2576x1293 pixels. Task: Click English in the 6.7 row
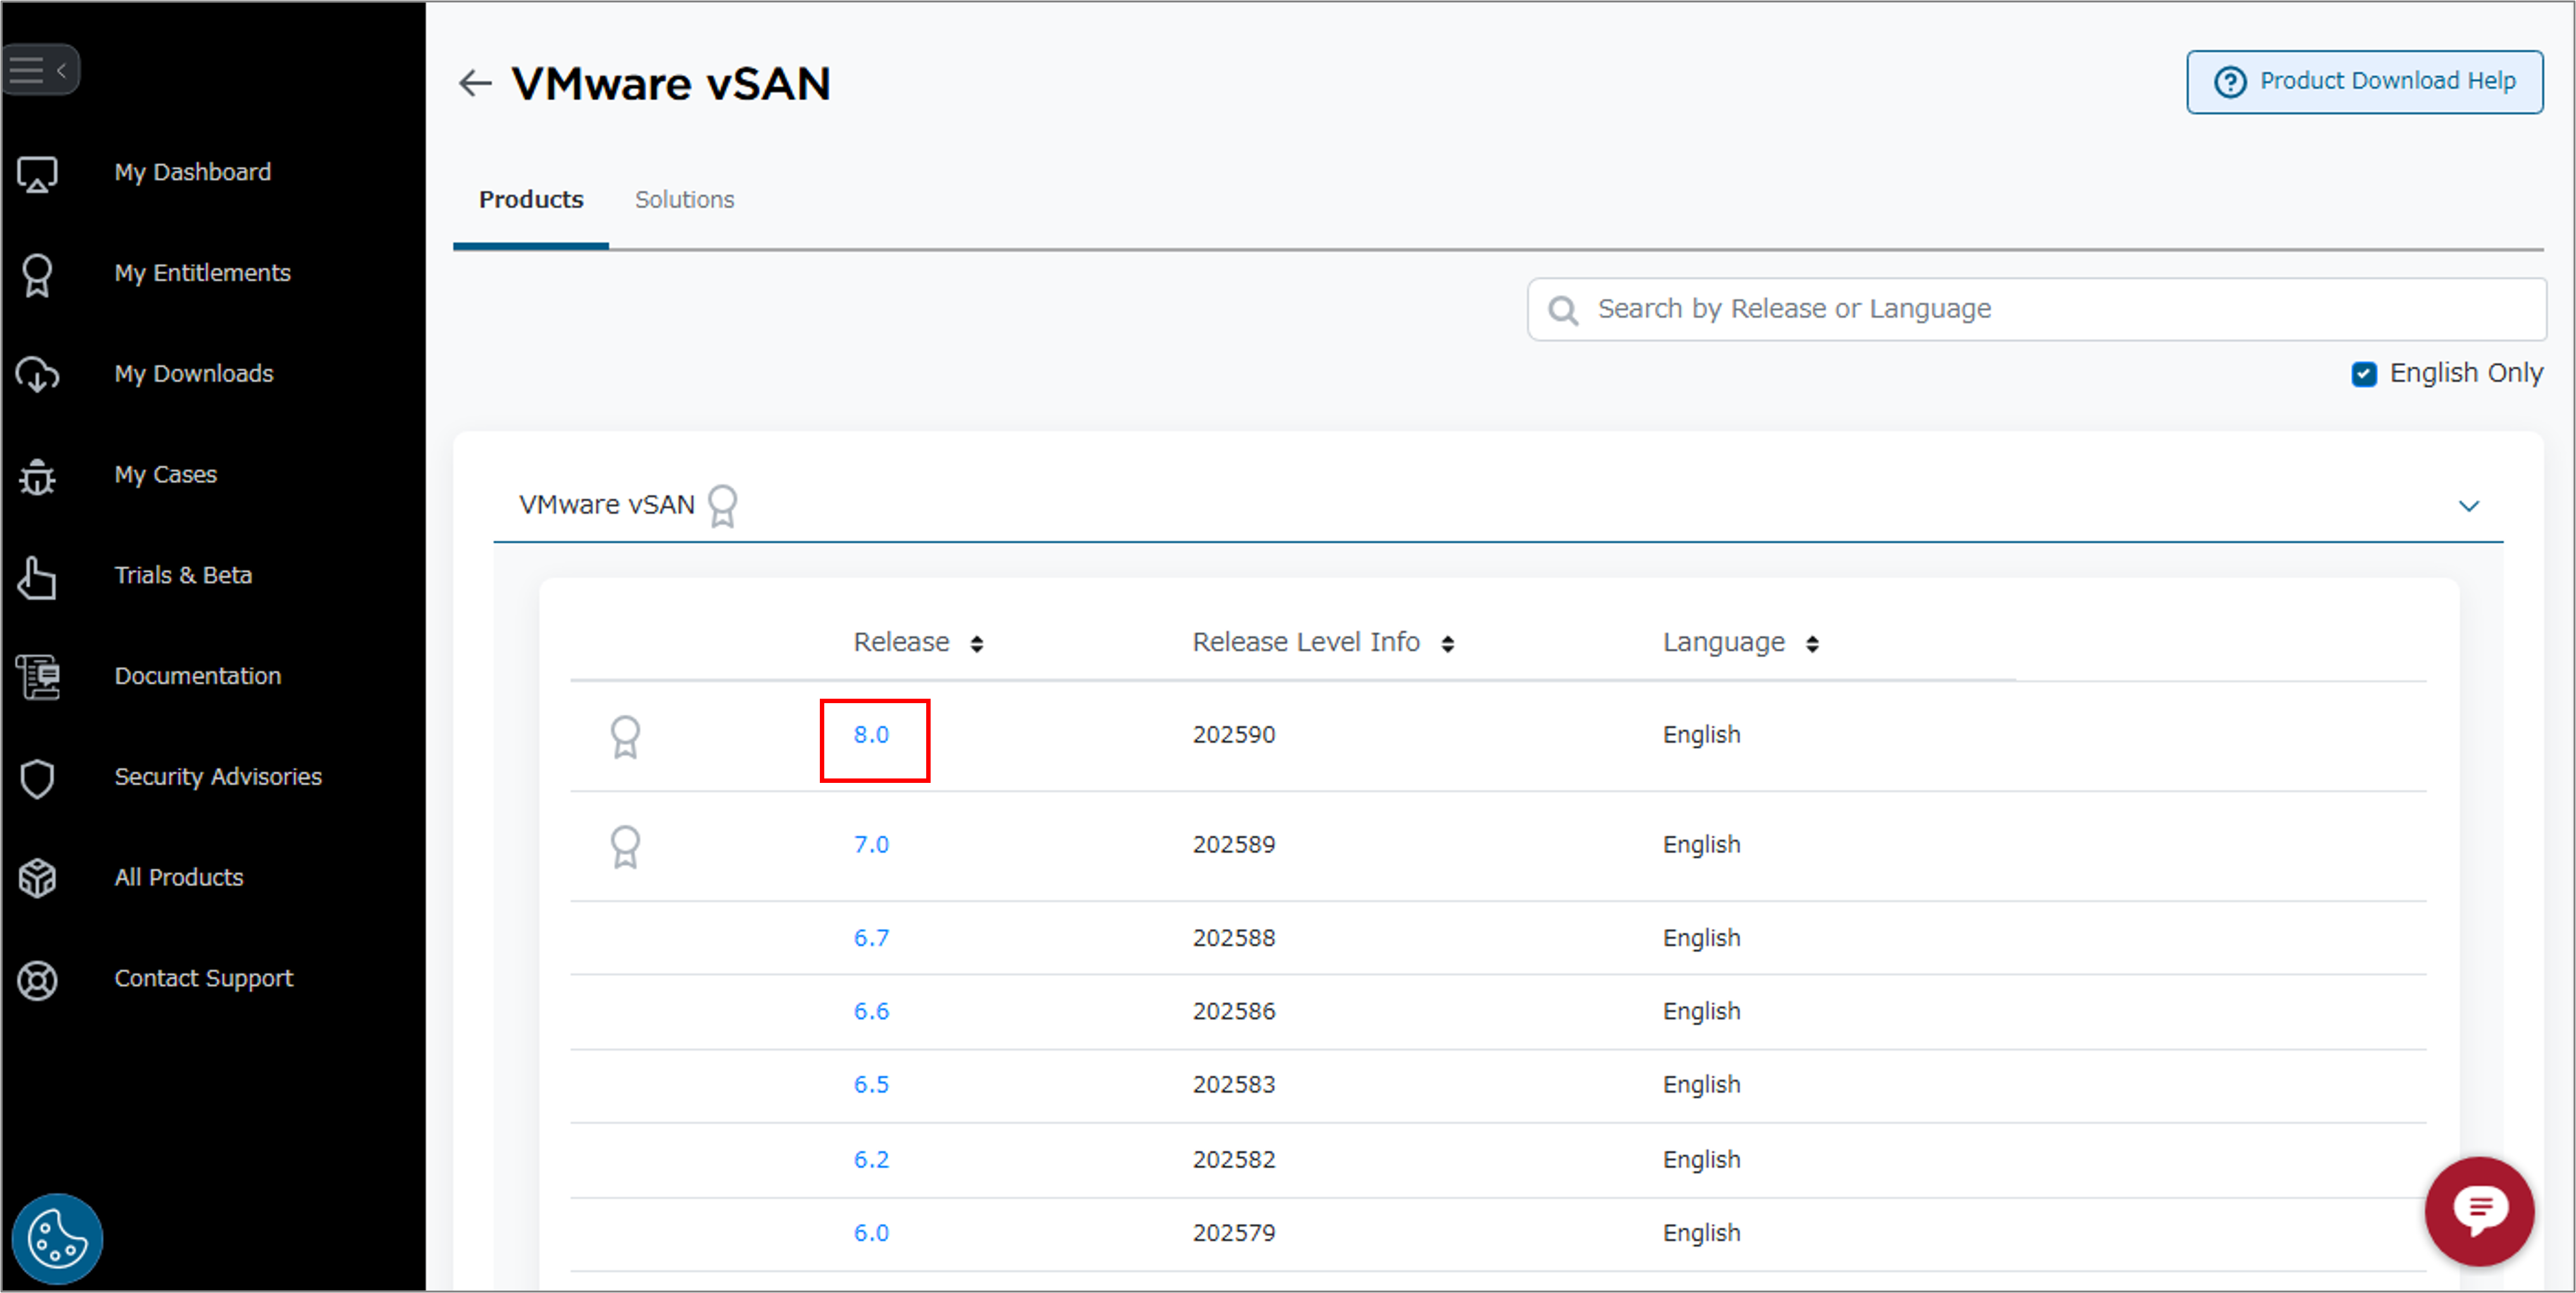tap(1701, 939)
